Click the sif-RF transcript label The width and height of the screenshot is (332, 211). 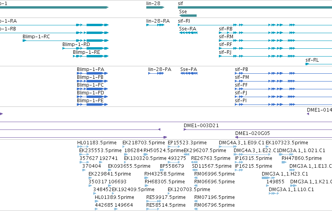(225, 44)
